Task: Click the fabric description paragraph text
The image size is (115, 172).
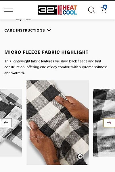Action: click(56, 67)
